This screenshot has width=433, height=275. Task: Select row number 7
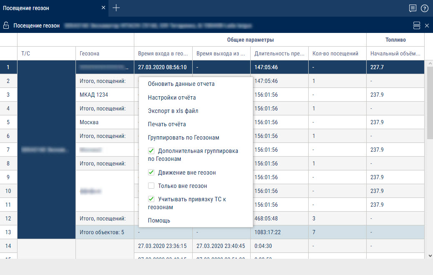tap(9, 150)
